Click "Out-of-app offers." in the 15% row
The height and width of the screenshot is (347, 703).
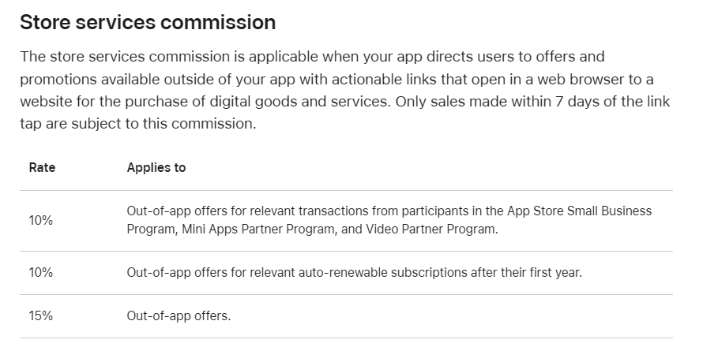click(179, 315)
